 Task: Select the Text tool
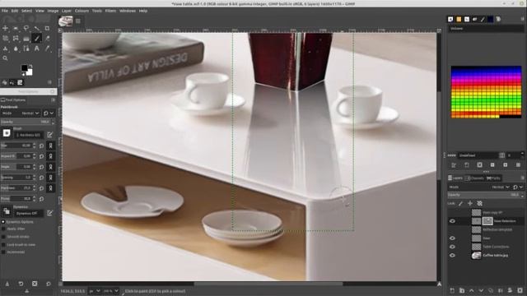point(36,49)
